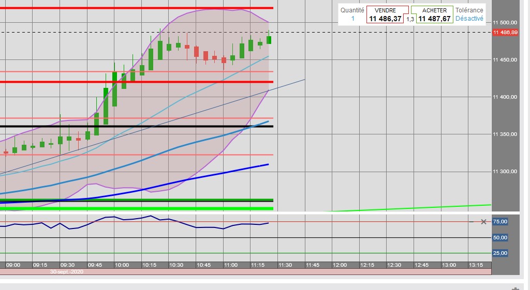Click the latest green candlestick near 11:20

coord(269,40)
